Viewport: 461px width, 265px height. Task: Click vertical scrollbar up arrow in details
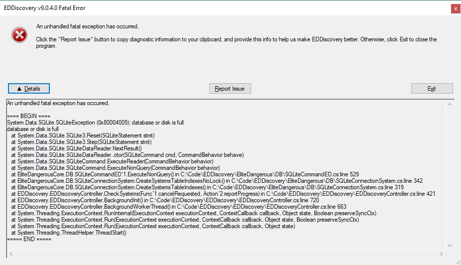[x=450, y=104]
